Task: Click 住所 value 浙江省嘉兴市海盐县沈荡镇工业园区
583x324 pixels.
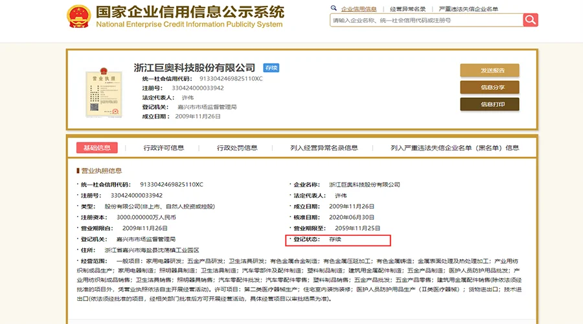Action: point(152,250)
